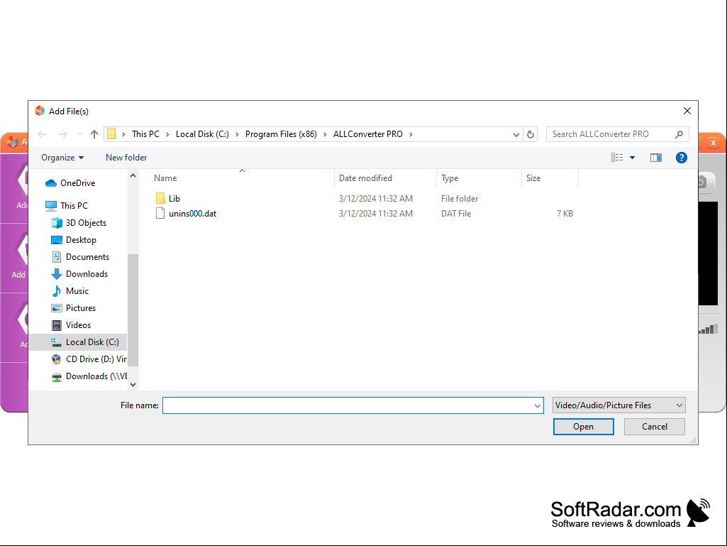Screen dimensions: 727x546
Task: Open the address bar previous locations dropdown
Action: click(516, 135)
